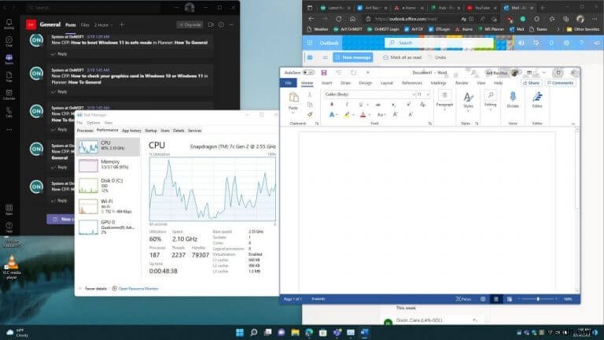Open Outlook settings gear icon

[x=566, y=42]
